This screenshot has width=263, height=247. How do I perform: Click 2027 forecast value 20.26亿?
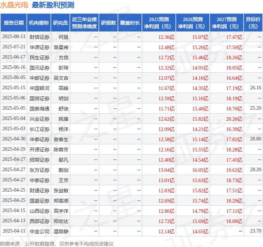[x=234, y=119]
